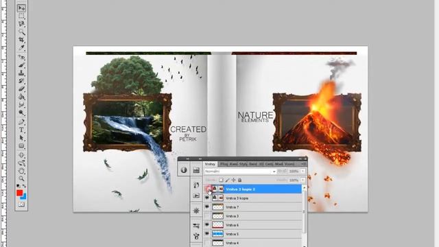Select the Hand tool

[21, 171]
